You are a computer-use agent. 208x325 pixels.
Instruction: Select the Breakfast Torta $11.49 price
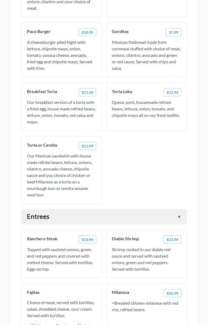coord(87,92)
